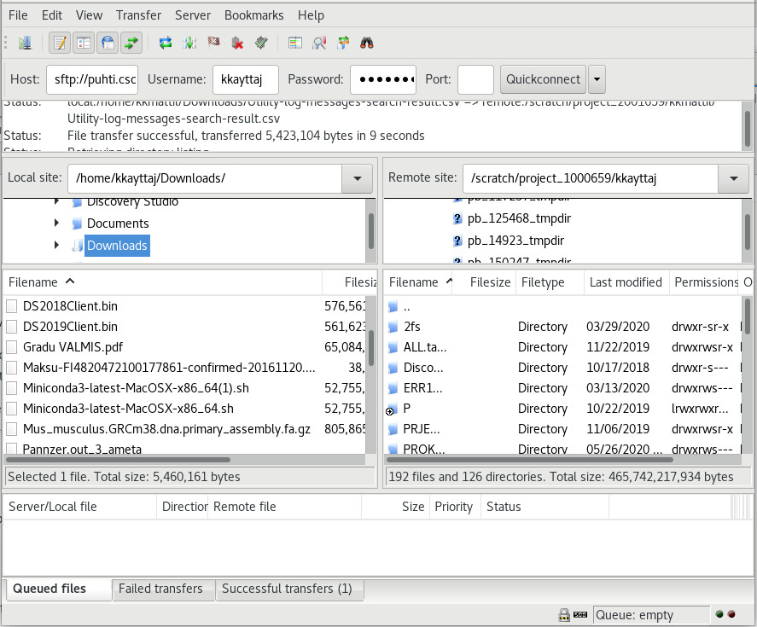
Task: Click the Quickconnect button
Action: [543, 79]
